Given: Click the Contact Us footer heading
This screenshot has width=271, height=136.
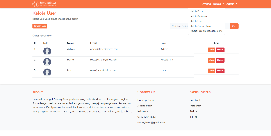Looking at the screenshot, I should pos(147,92).
